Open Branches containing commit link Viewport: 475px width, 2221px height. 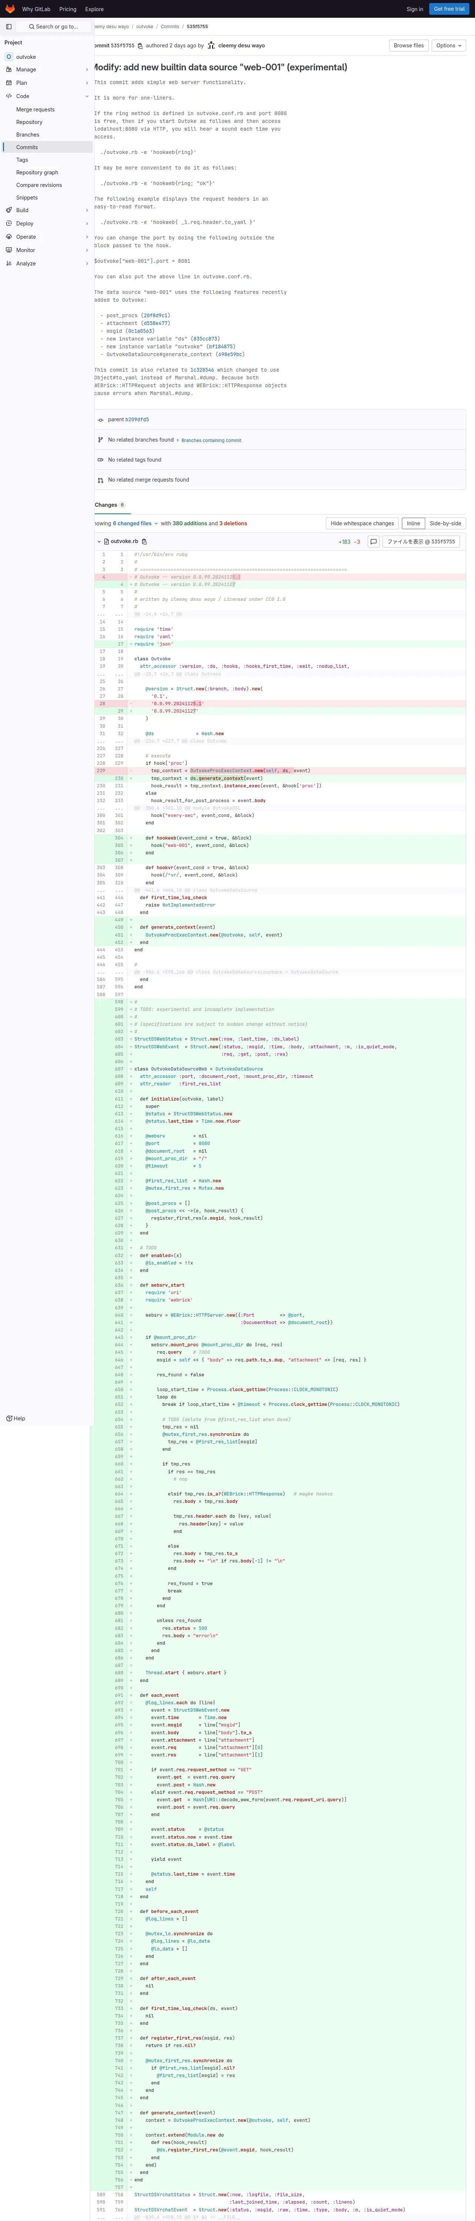(x=211, y=440)
